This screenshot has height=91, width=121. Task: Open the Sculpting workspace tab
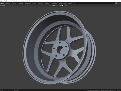pyautogui.click(x=14, y=4)
